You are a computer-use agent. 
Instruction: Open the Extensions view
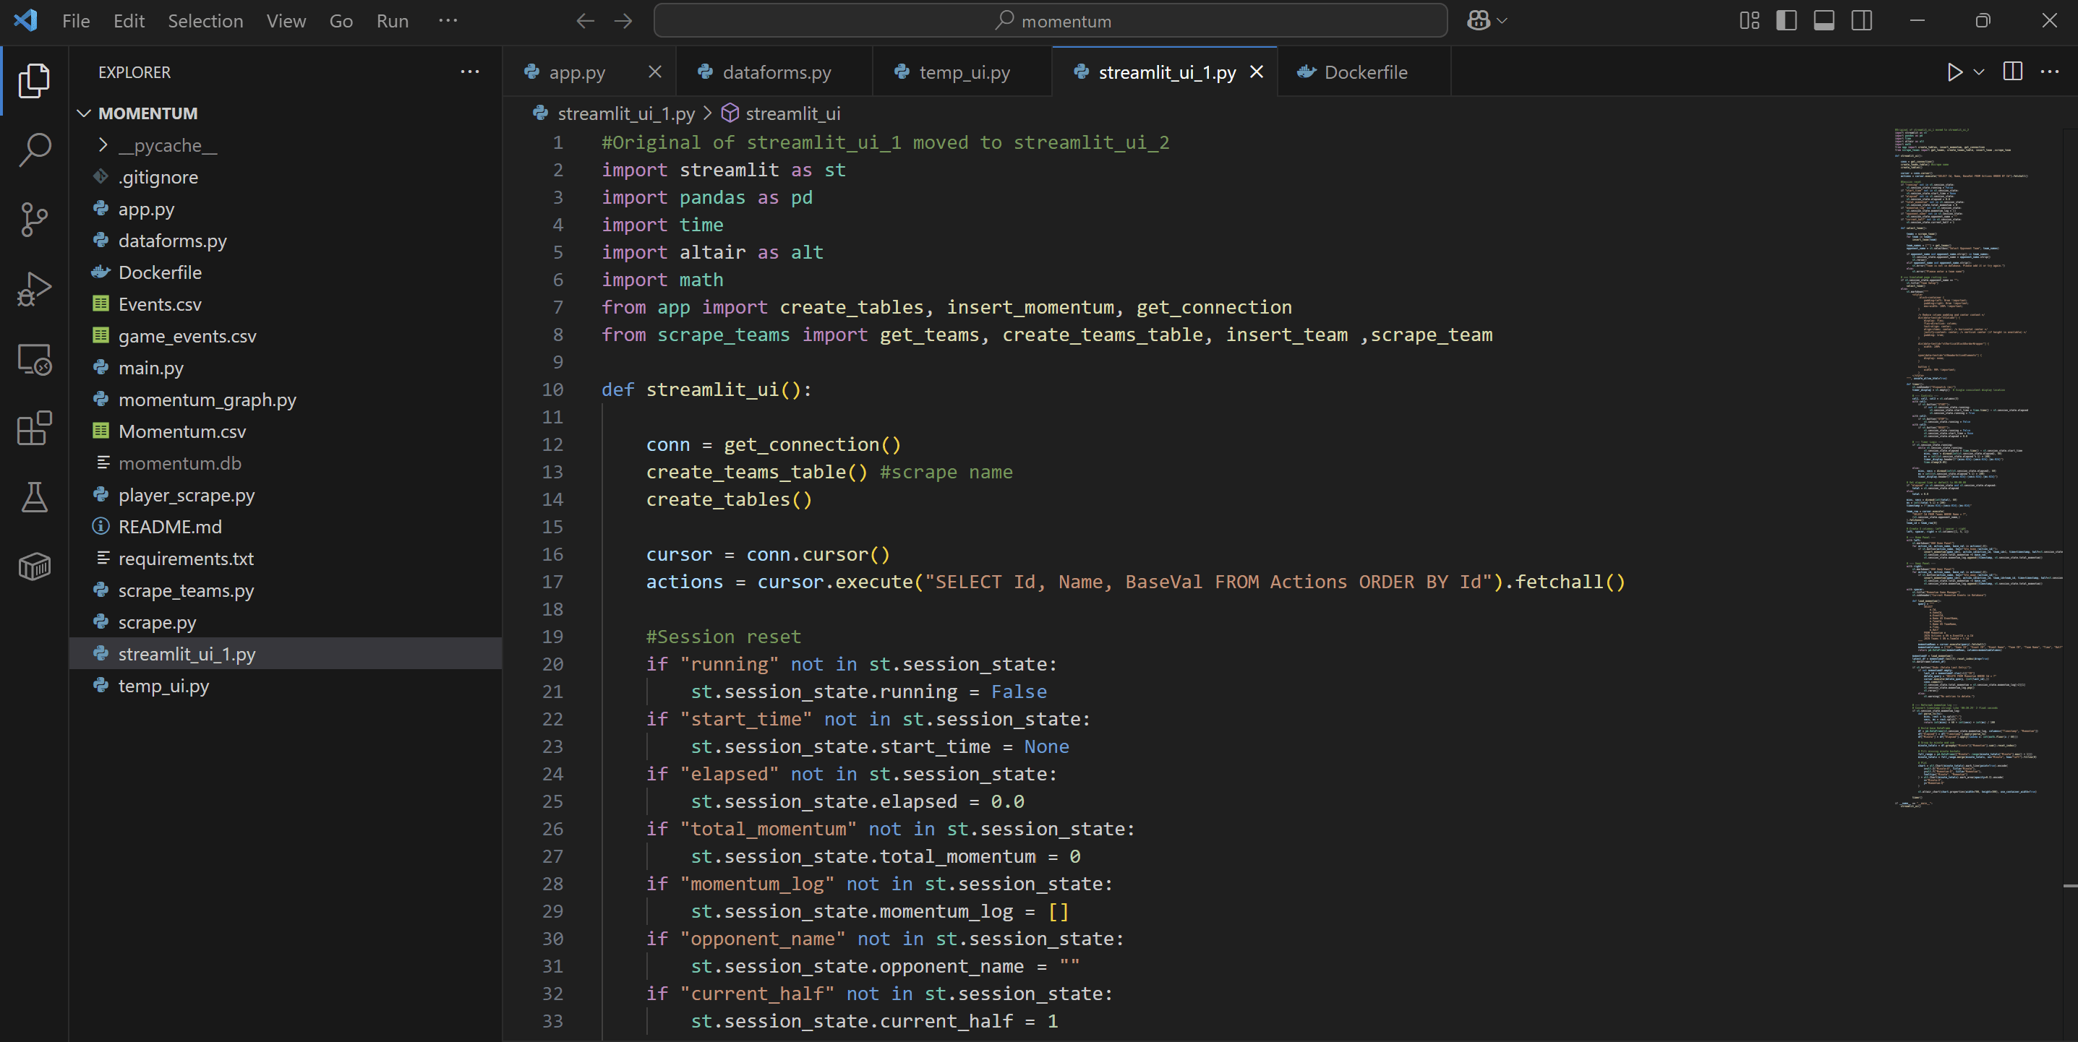click(35, 428)
